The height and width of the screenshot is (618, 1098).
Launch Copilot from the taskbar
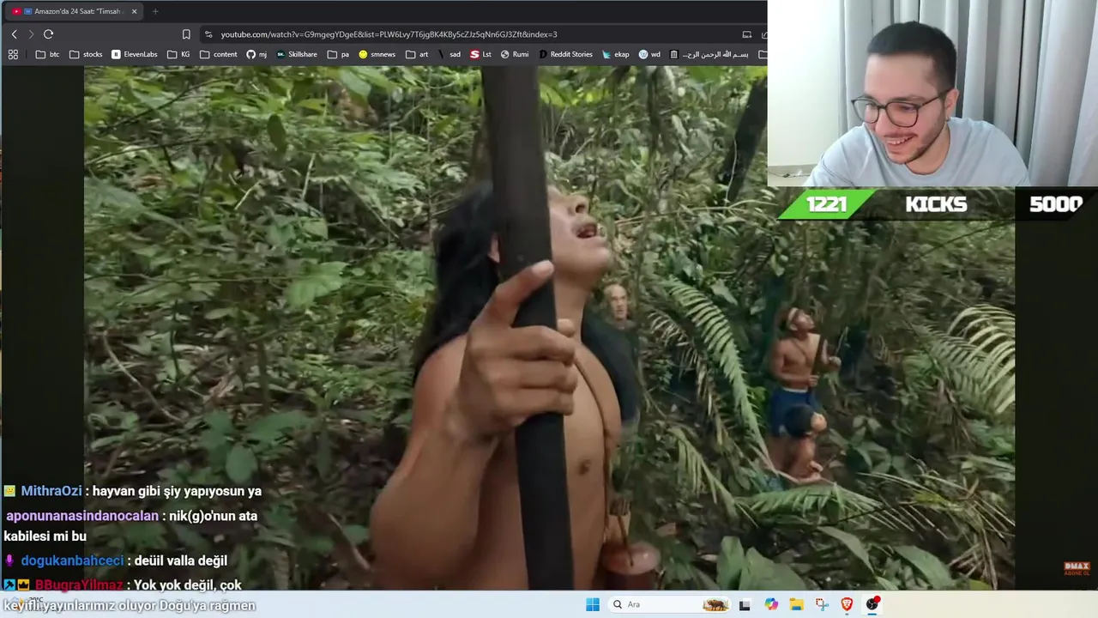click(x=771, y=604)
